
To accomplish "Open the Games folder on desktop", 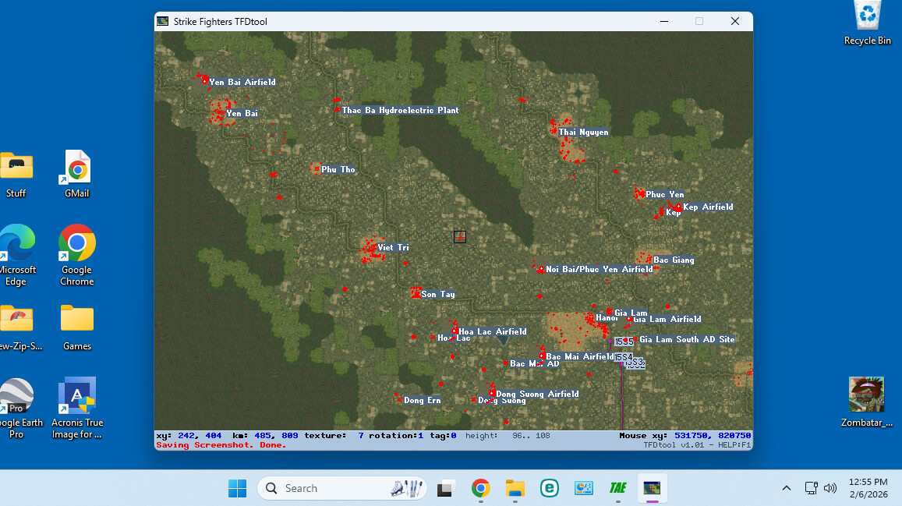I will tap(77, 327).
